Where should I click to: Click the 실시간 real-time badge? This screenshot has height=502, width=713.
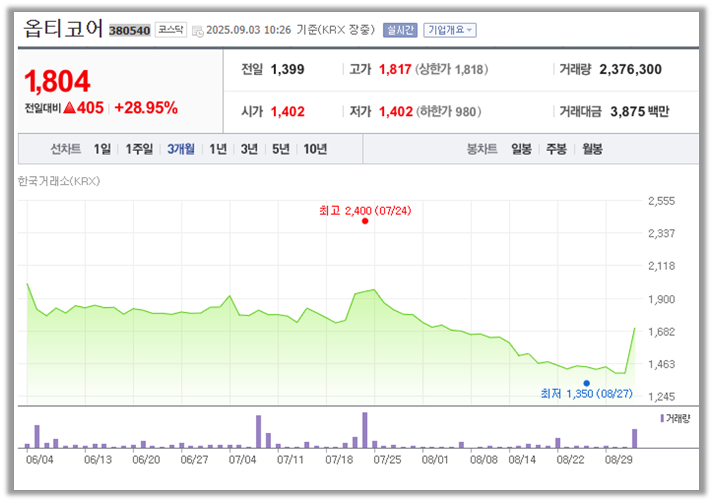click(400, 30)
